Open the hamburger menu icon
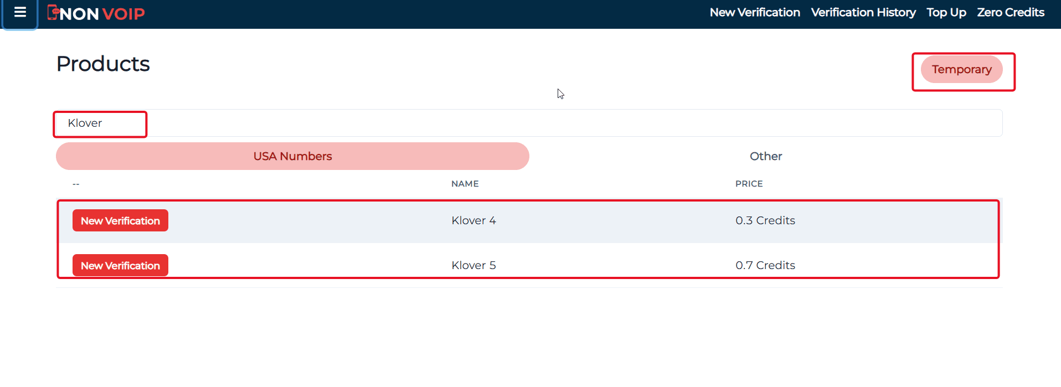This screenshot has height=387, width=1061. coord(20,13)
